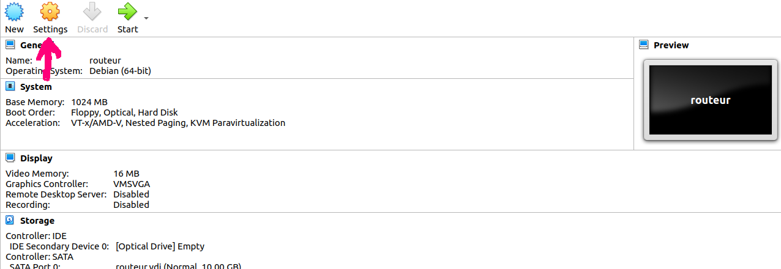Click the Discard arrow icon
The height and width of the screenshot is (269, 781).
(92, 11)
